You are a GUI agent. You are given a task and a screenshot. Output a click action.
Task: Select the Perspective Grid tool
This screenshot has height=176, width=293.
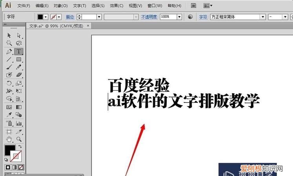(x=19, y=99)
